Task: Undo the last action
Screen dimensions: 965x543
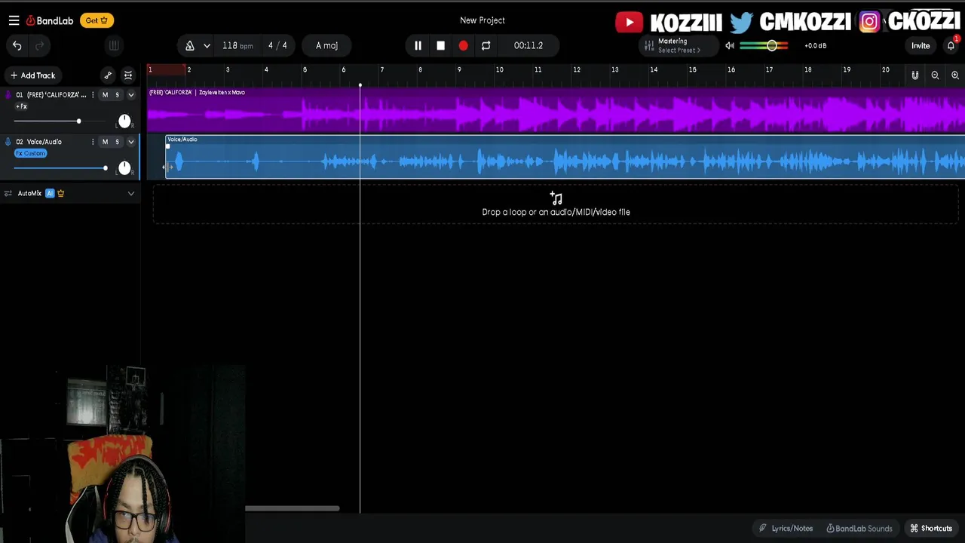Action: click(x=17, y=45)
